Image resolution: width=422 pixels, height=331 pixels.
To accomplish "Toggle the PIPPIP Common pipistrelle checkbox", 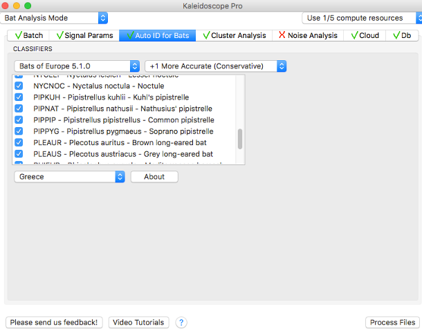I will [x=19, y=120].
